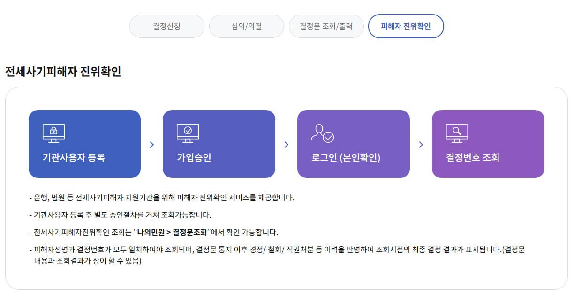Click the arrow between 기관사용자 등록 and 가입승인

152,144
